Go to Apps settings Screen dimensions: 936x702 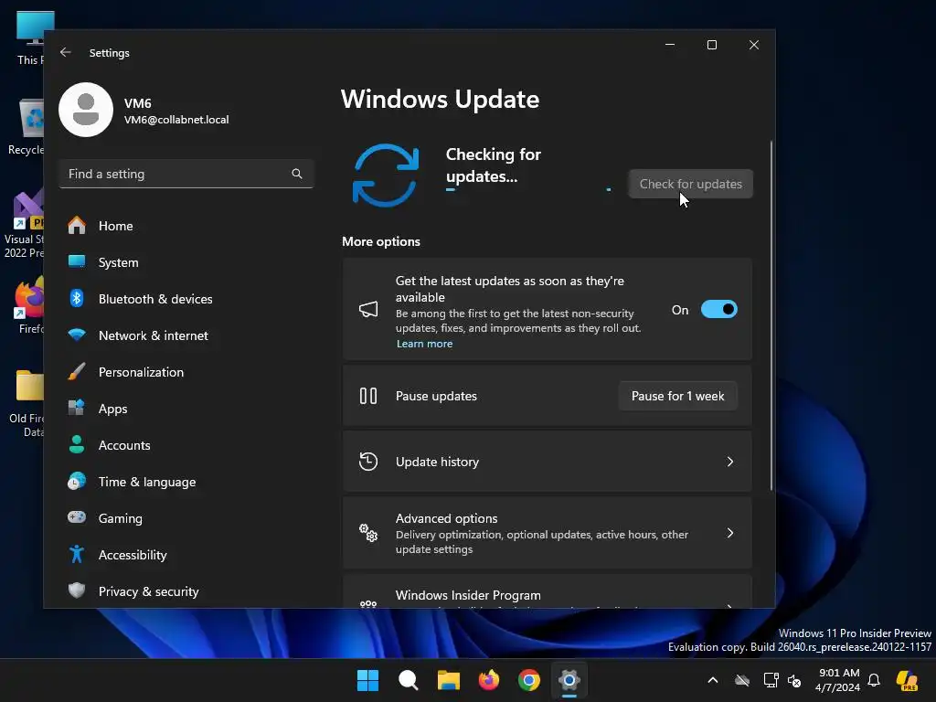click(x=186, y=409)
